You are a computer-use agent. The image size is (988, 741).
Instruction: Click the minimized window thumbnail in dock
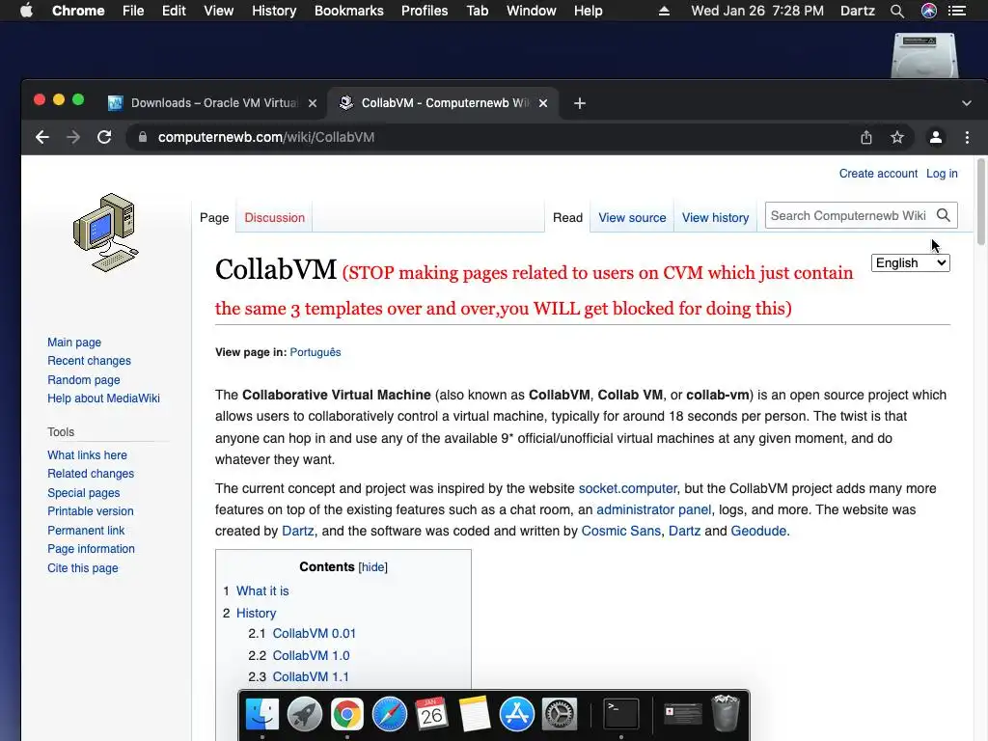(x=683, y=714)
